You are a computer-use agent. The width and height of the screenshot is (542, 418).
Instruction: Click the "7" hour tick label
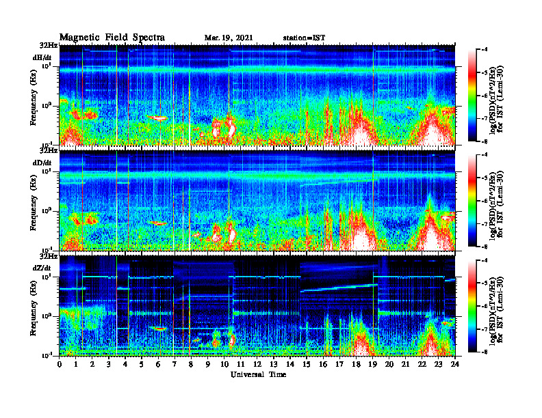(175, 364)
